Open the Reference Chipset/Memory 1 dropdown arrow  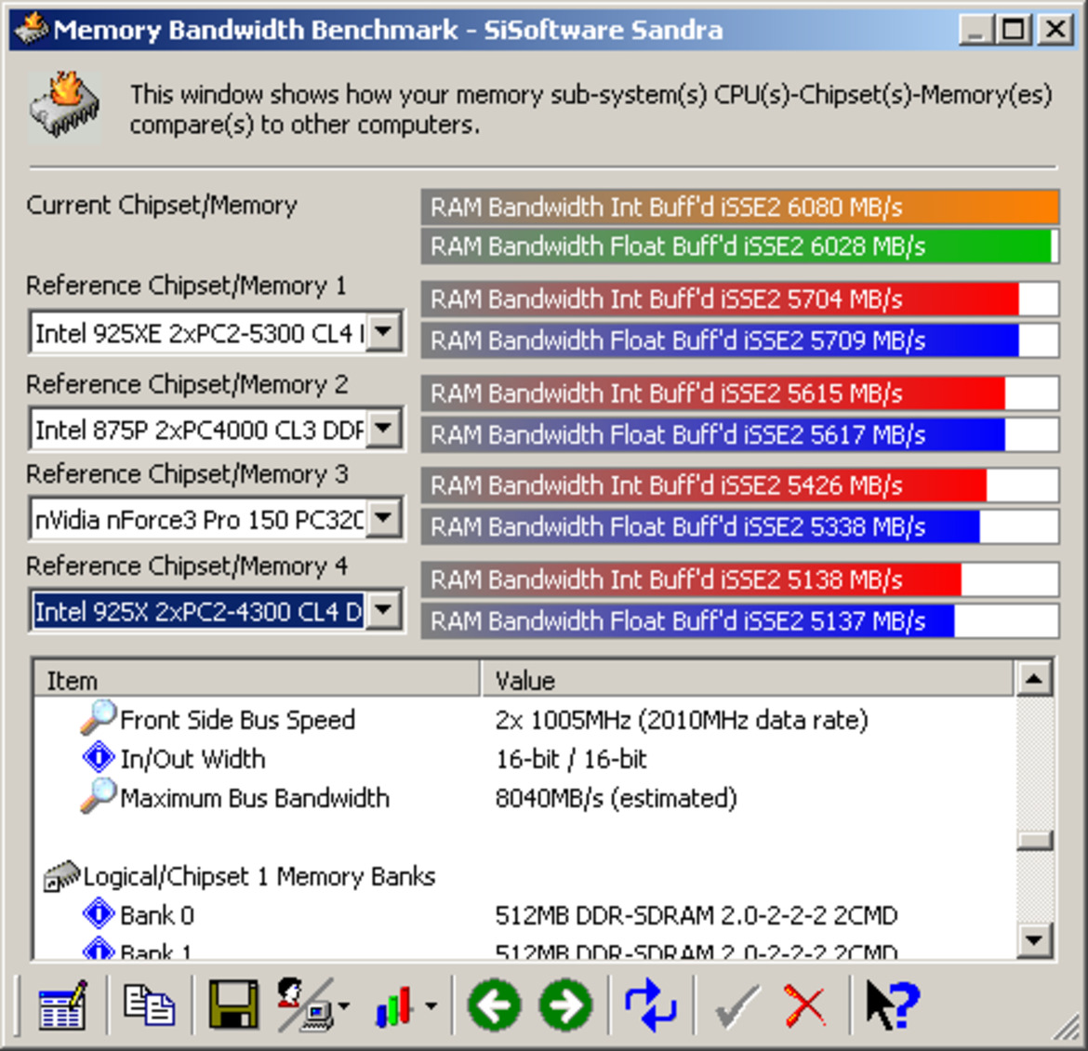384,332
